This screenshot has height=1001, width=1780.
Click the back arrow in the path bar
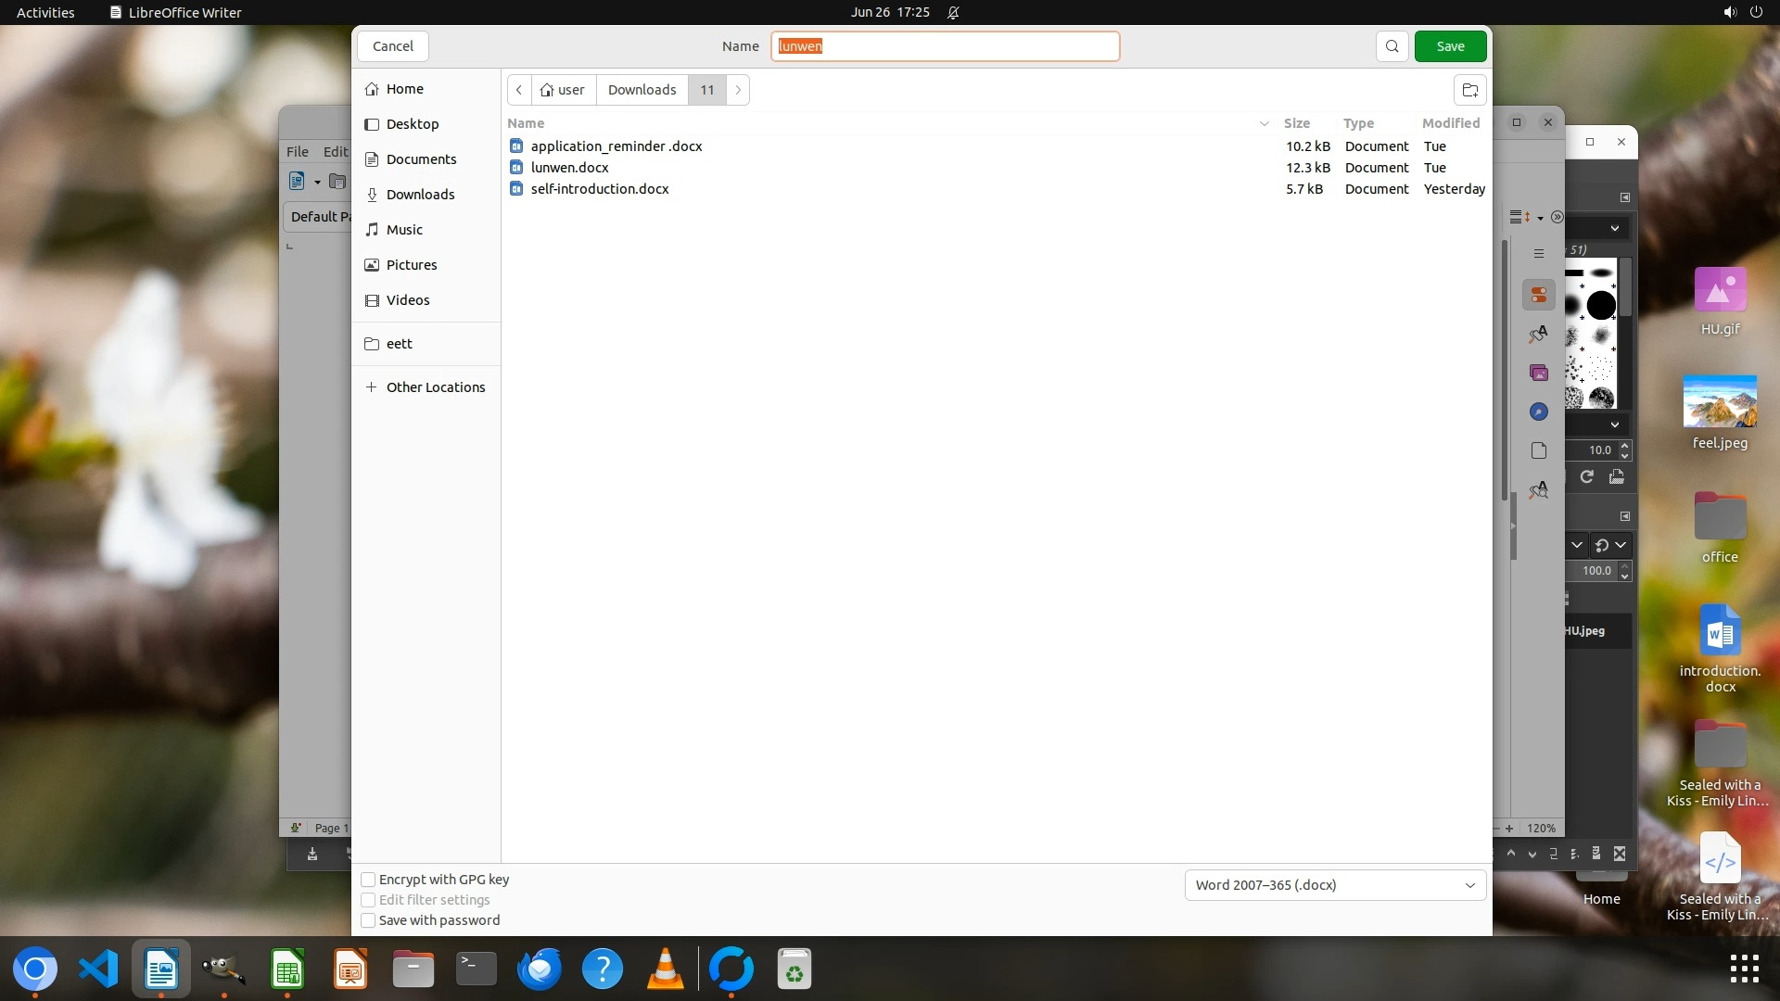click(x=519, y=90)
